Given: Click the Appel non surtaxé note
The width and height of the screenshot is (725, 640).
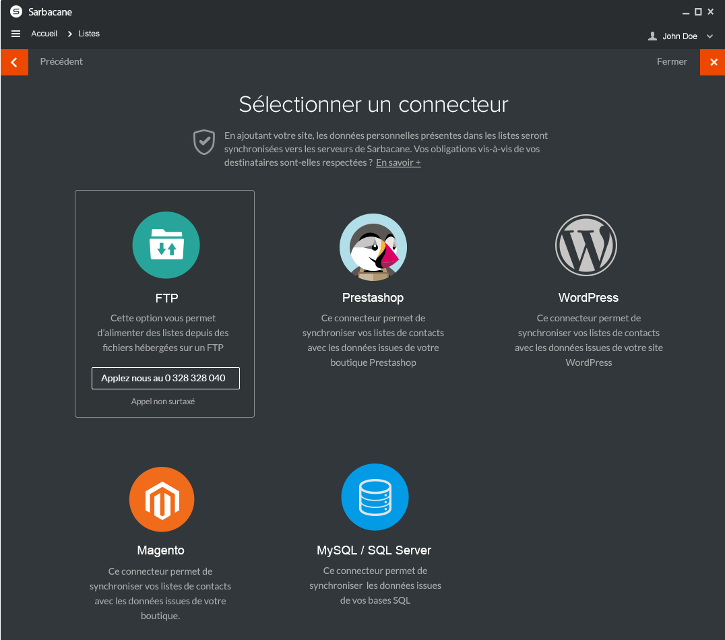Looking at the screenshot, I should [163, 402].
